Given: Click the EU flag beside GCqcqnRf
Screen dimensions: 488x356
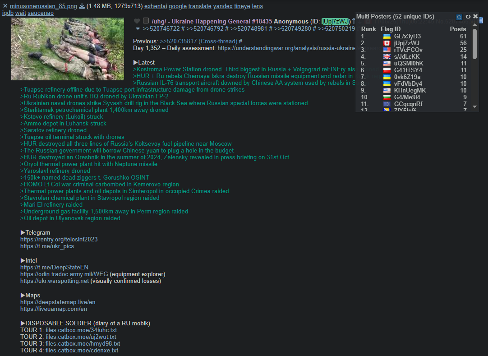Looking at the screenshot, I should (x=387, y=104).
